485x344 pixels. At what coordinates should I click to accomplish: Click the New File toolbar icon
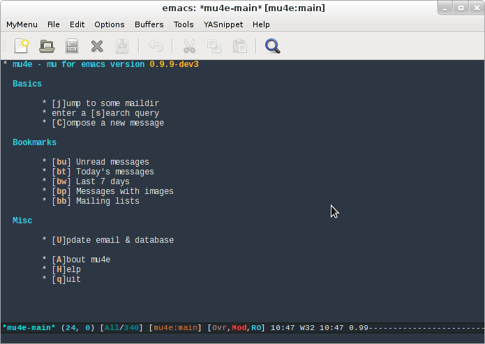[22, 47]
